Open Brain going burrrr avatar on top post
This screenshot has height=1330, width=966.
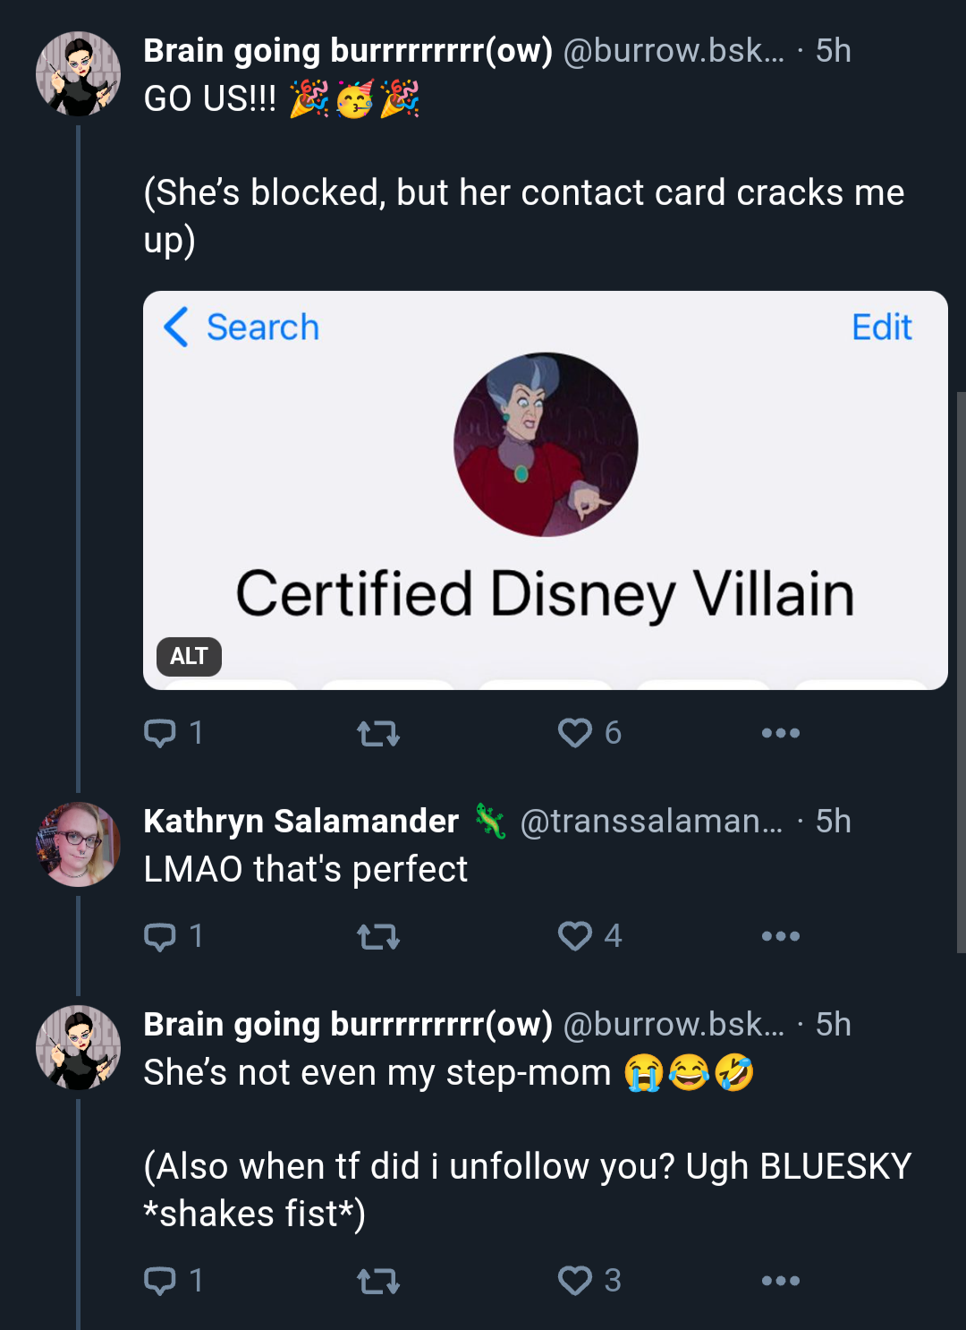(78, 73)
